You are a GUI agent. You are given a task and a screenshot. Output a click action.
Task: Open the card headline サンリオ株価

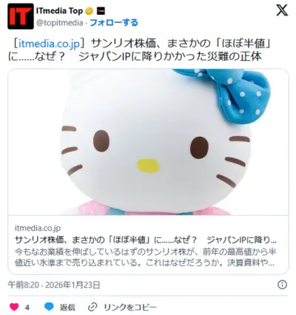pos(146,240)
